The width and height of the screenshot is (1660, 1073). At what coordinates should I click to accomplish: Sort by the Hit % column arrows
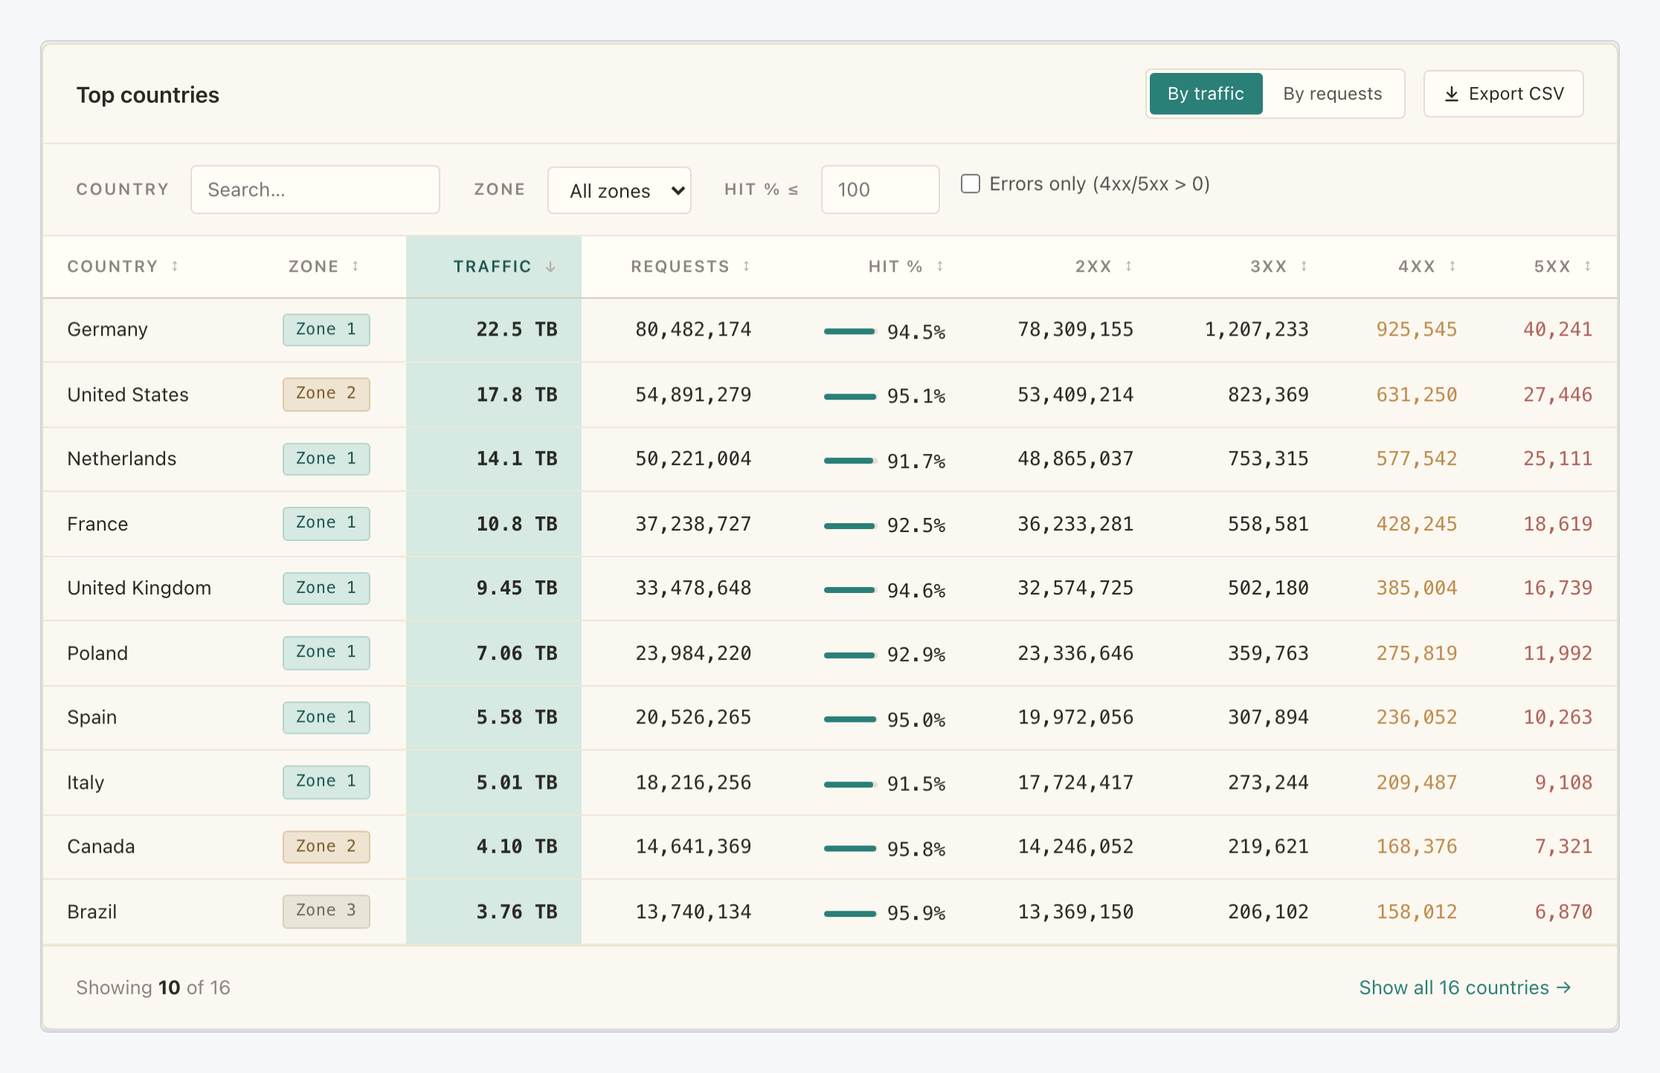coord(940,266)
